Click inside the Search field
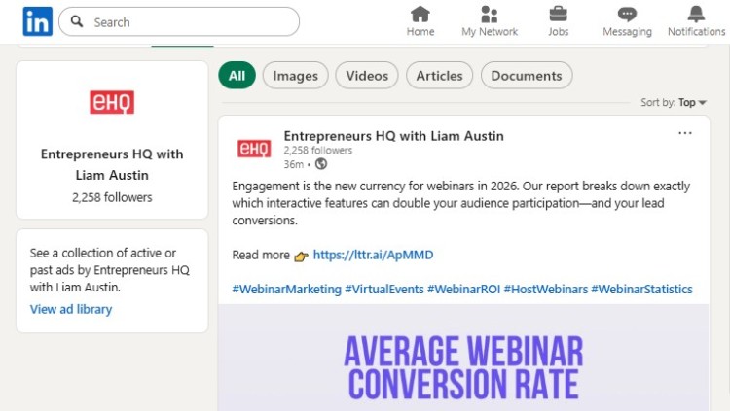730x411 pixels. coord(179,21)
